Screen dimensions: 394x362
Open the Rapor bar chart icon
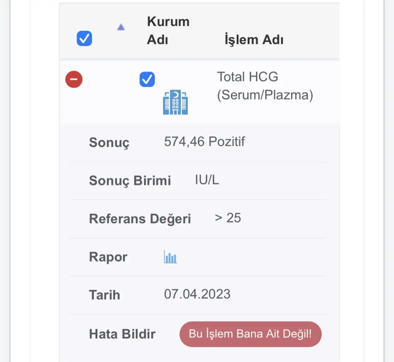point(170,257)
